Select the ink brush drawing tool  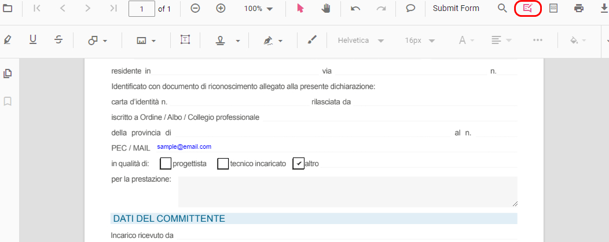click(312, 39)
